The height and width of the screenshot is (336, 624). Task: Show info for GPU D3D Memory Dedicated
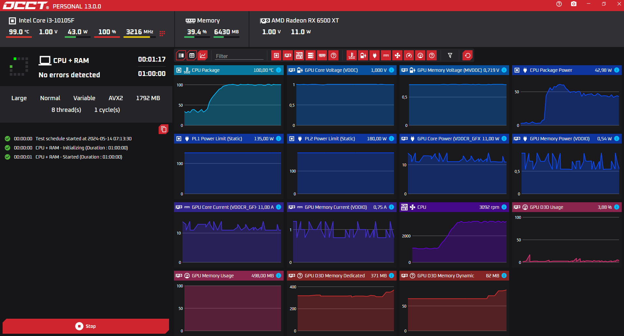point(392,276)
